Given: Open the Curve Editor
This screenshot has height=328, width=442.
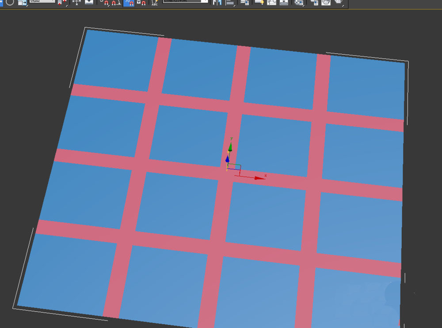Looking at the screenshot, I should pyautogui.click(x=271, y=4).
